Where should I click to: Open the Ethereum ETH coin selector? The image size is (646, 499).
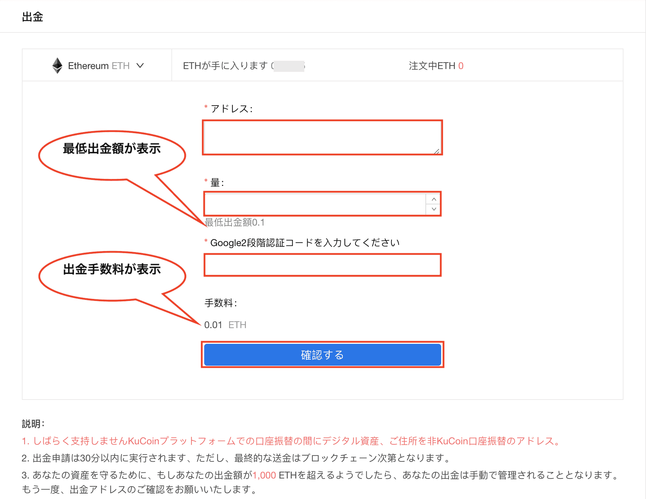tap(98, 66)
